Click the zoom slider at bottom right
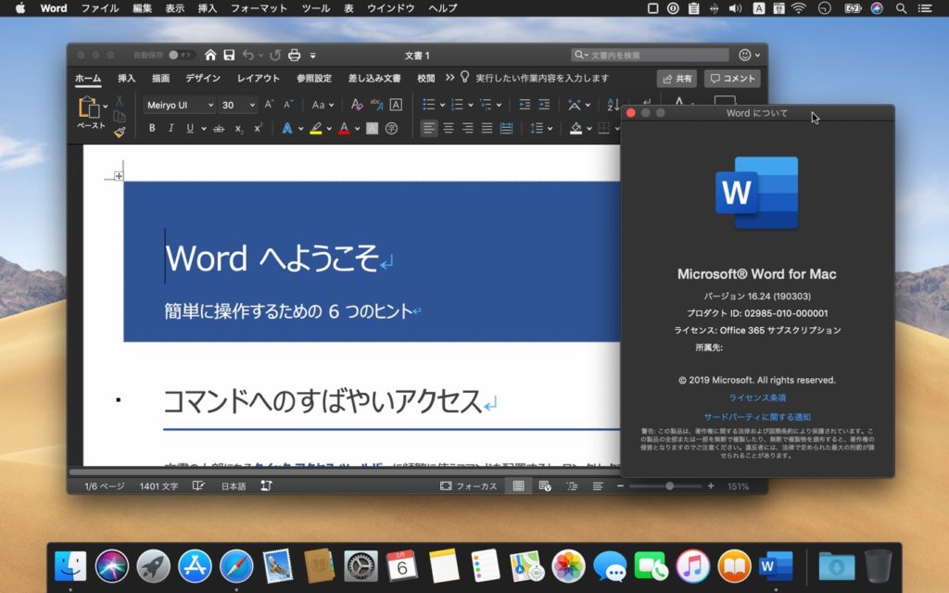The width and height of the screenshot is (949, 593). coord(672,484)
